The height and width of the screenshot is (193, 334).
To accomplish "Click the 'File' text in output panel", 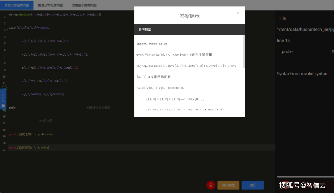I will coord(283,18).
